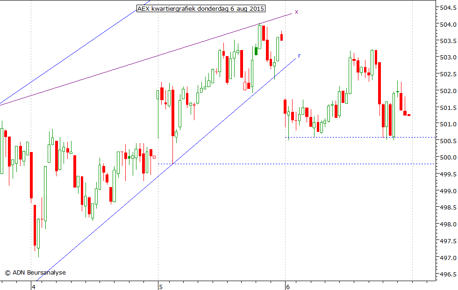Click the 504.0 price axis label
This screenshot has width=458, height=290.
click(448, 24)
